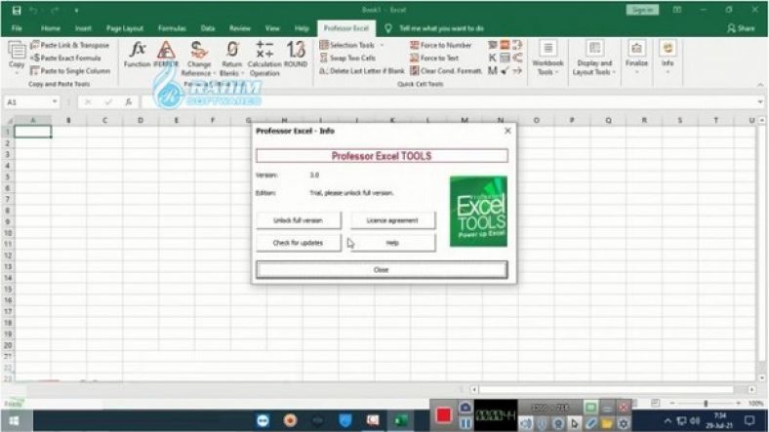Click the Tell me what you want to do box

[441, 28]
